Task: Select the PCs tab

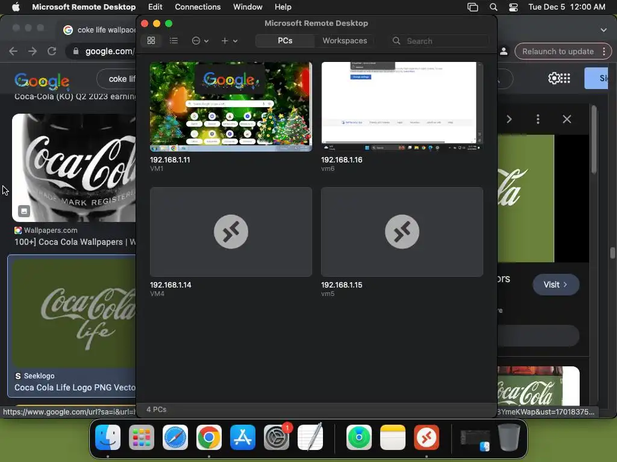Action: pyautogui.click(x=285, y=40)
